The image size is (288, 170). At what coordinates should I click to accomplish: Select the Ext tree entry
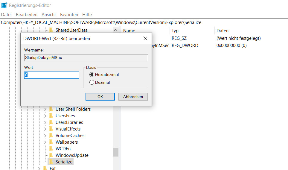point(53,168)
